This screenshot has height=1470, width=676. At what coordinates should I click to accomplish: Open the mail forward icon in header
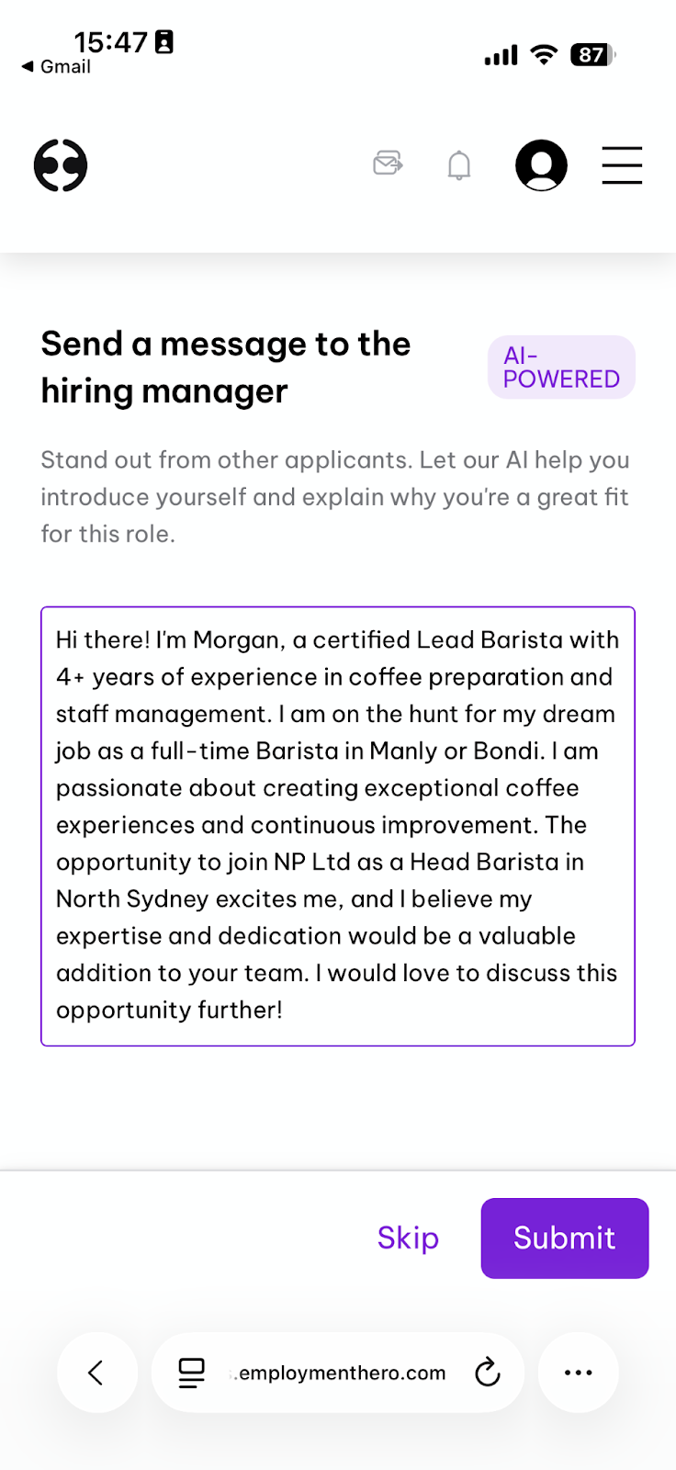click(x=389, y=164)
